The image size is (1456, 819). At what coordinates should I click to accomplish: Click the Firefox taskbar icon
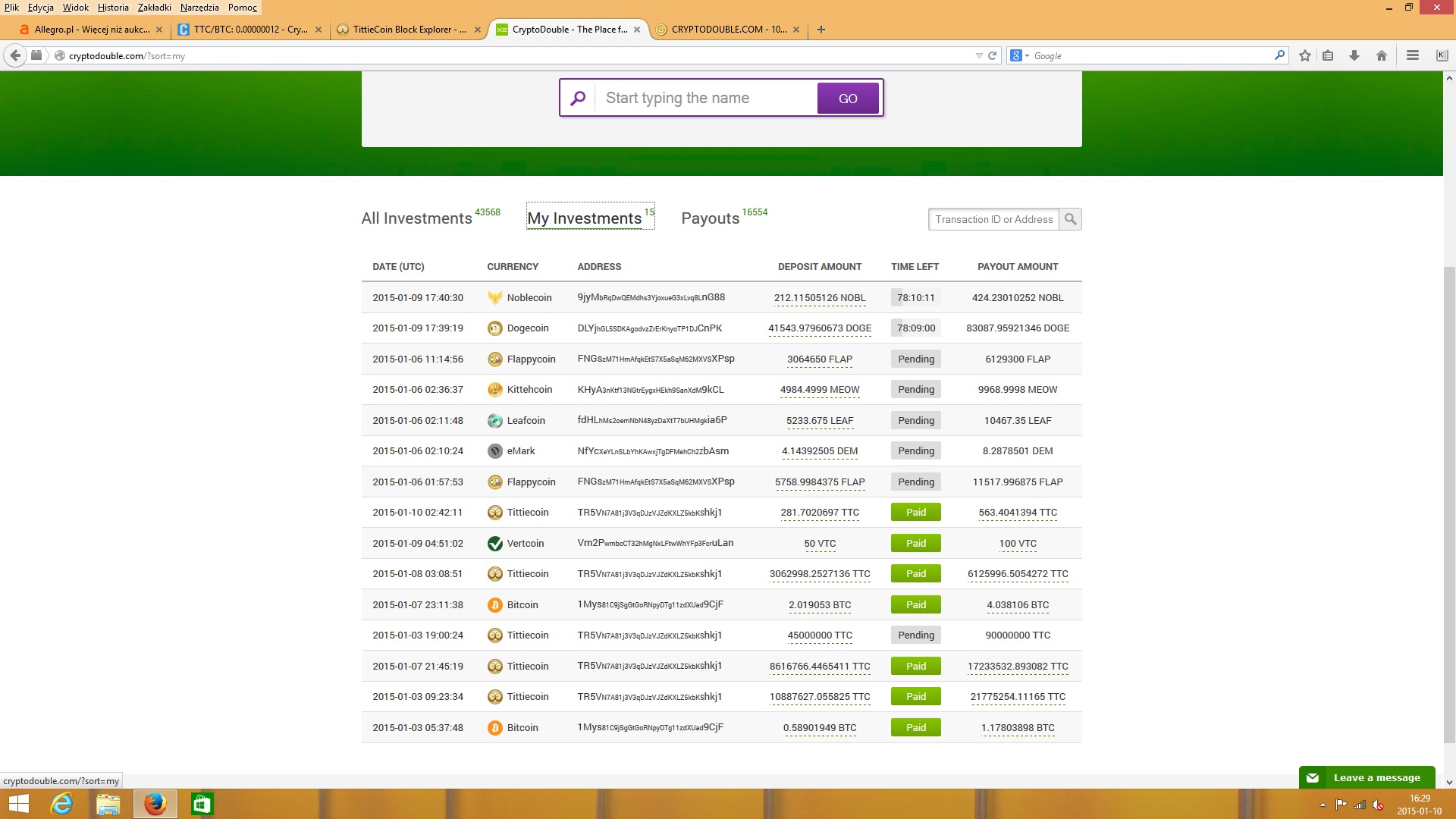[x=155, y=804]
